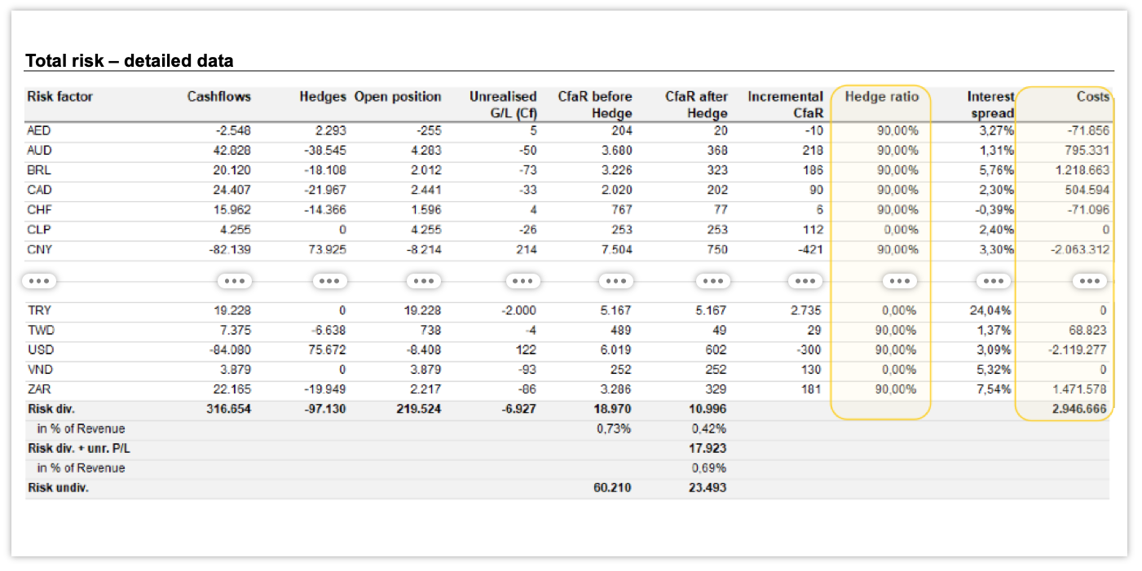This screenshot has width=1142, height=571.
Task: Select the Risk undiv. row label
Action: click(x=58, y=488)
